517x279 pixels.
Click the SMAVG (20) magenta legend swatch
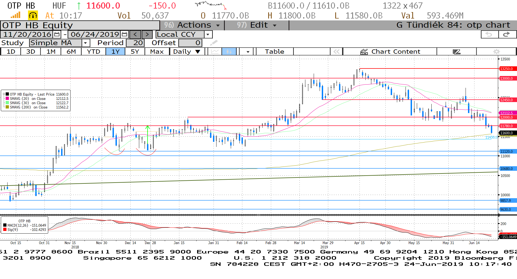point(8,99)
